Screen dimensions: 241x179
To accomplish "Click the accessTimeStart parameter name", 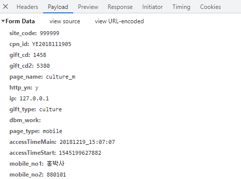I will pos(33,153).
